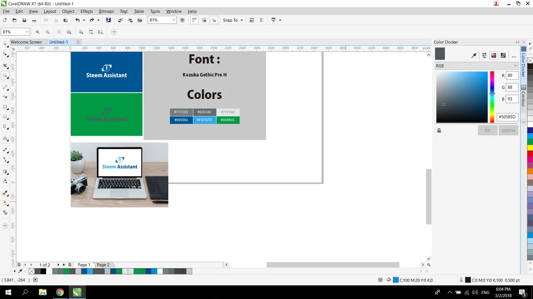This screenshot has height=299, width=533.
Task: Click the Zoom Out magnifier icon
Action: coord(47,32)
